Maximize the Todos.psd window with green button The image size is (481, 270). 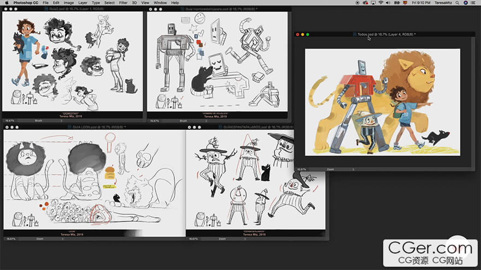point(308,34)
